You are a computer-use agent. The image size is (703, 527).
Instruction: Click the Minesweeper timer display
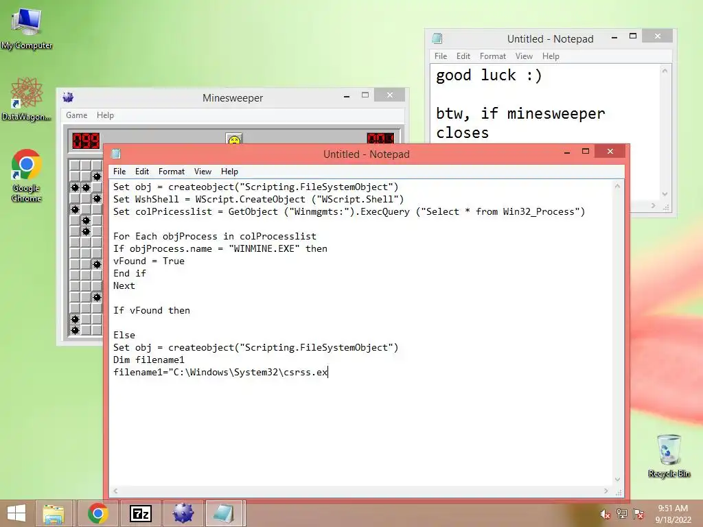[380, 139]
